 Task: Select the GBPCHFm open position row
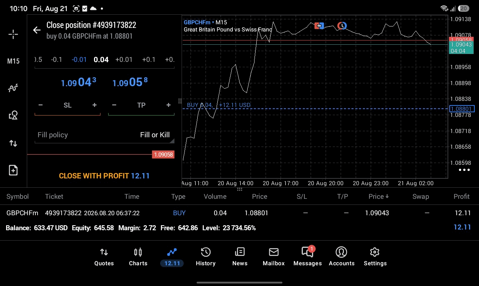coord(239,213)
